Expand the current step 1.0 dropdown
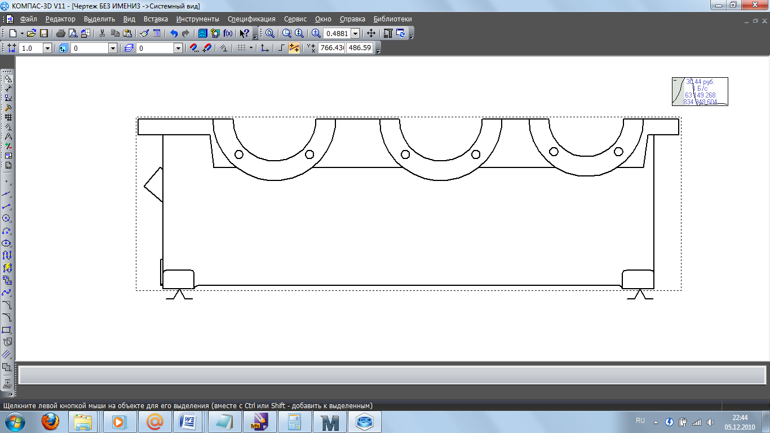This screenshot has width=770, height=433. (x=47, y=48)
